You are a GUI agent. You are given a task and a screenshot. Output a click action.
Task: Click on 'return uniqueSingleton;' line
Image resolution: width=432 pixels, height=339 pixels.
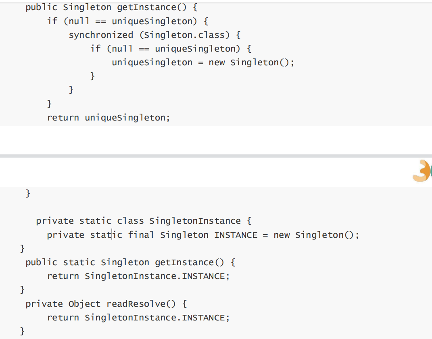click(109, 118)
